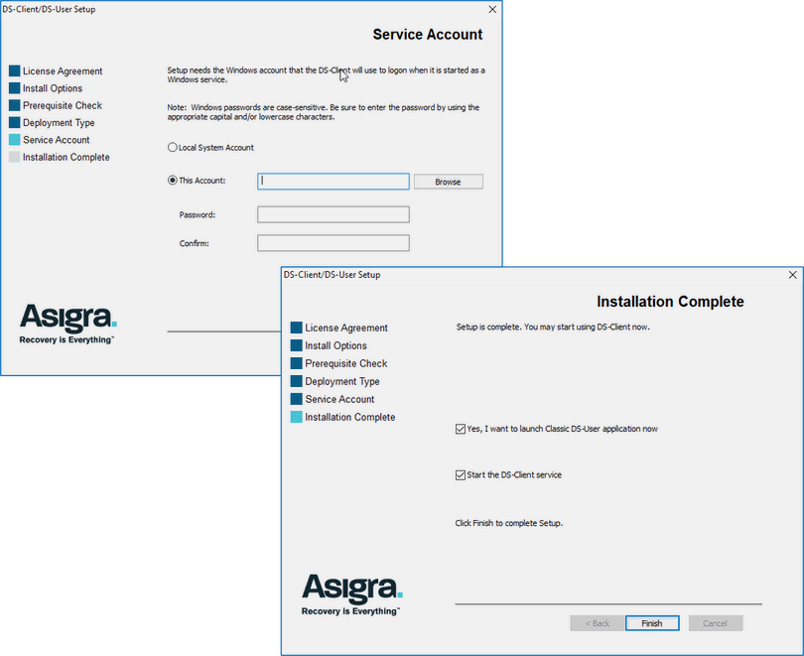The image size is (804, 656).
Task: Click Prerequisite Check step icon in Service Account window
Action: 14,105
